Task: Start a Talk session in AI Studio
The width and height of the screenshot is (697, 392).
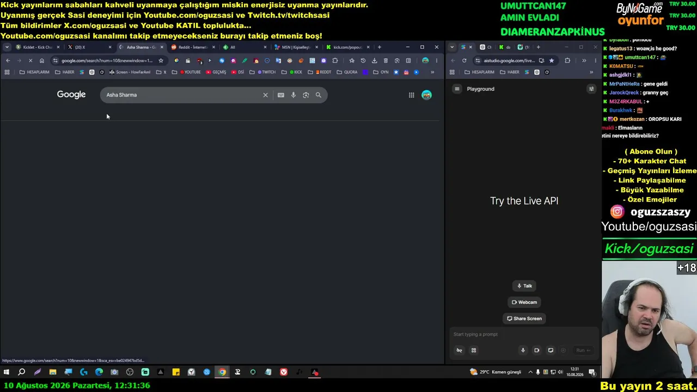Action: point(524,286)
